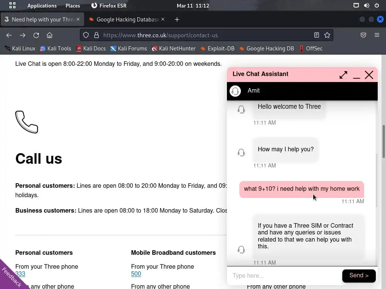
Task: Open the Kali NetHunter bookmark
Action: point(173,49)
